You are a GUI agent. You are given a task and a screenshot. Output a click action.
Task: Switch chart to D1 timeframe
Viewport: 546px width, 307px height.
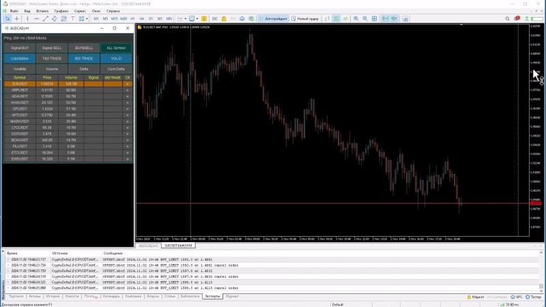(151, 19)
